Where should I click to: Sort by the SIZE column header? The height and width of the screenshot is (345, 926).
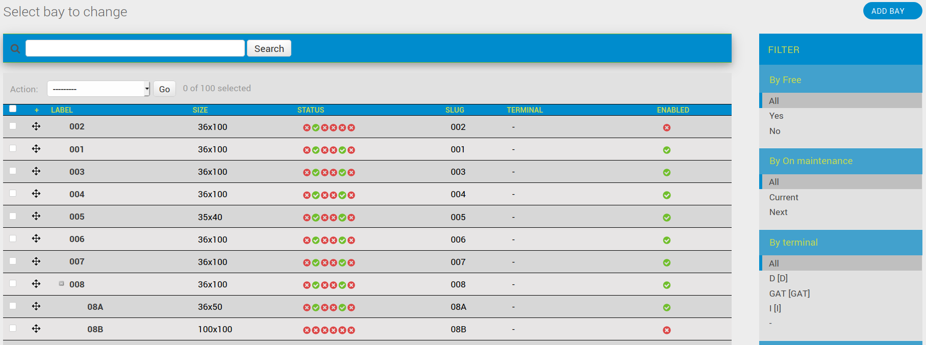[x=200, y=110]
